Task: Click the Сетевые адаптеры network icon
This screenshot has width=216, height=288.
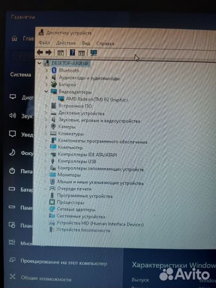Action: 52,209
